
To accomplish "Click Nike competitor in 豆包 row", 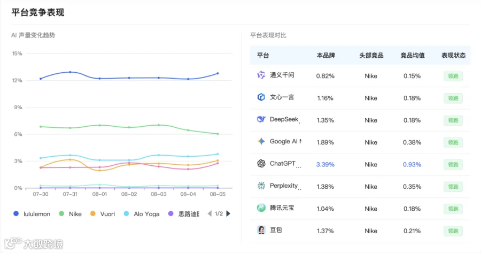I will point(371,231).
